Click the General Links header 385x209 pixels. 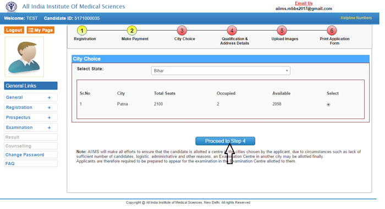point(31,86)
